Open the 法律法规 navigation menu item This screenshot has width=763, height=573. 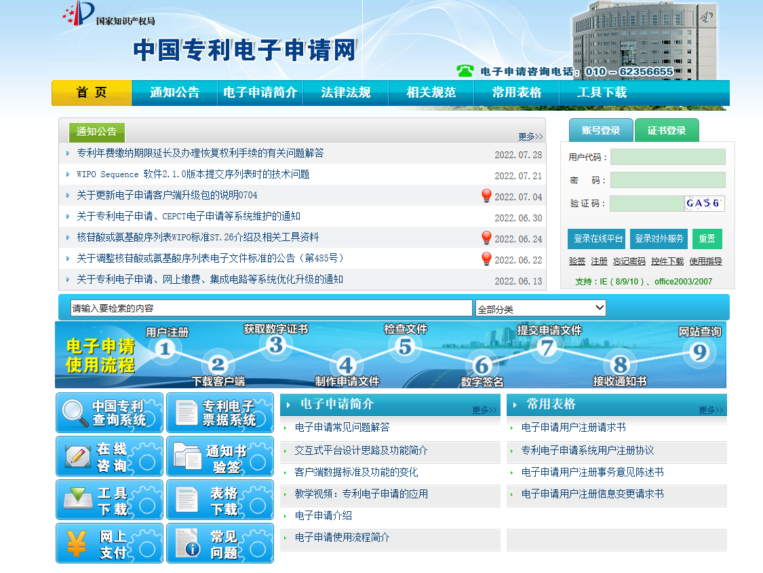point(345,93)
